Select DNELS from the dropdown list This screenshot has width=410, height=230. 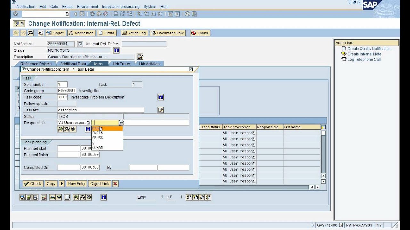107,133
